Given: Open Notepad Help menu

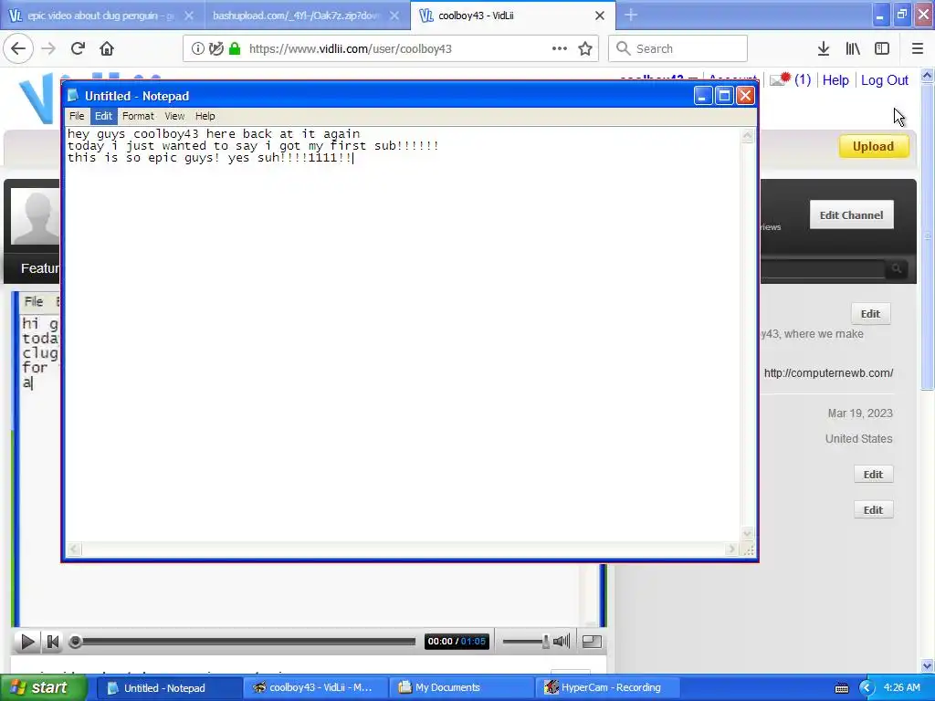Looking at the screenshot, I should (205, 116).
